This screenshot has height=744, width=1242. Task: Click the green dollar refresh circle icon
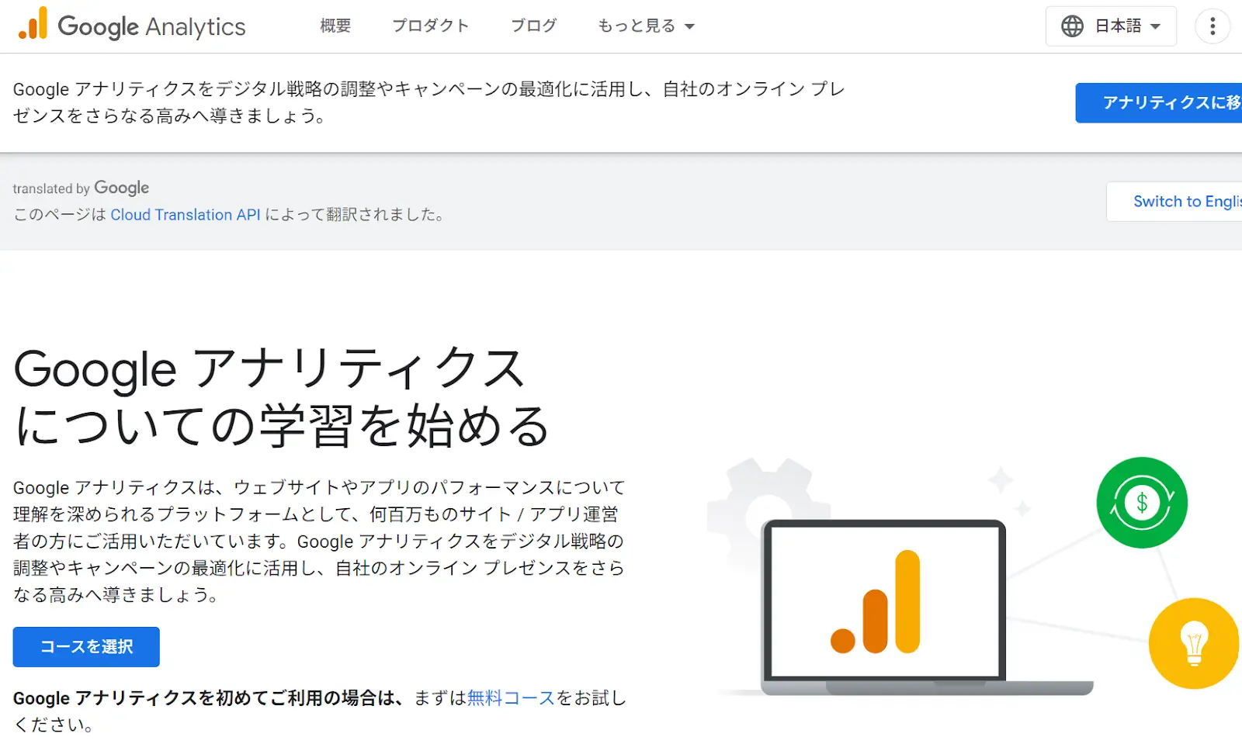click(1142, 503)
